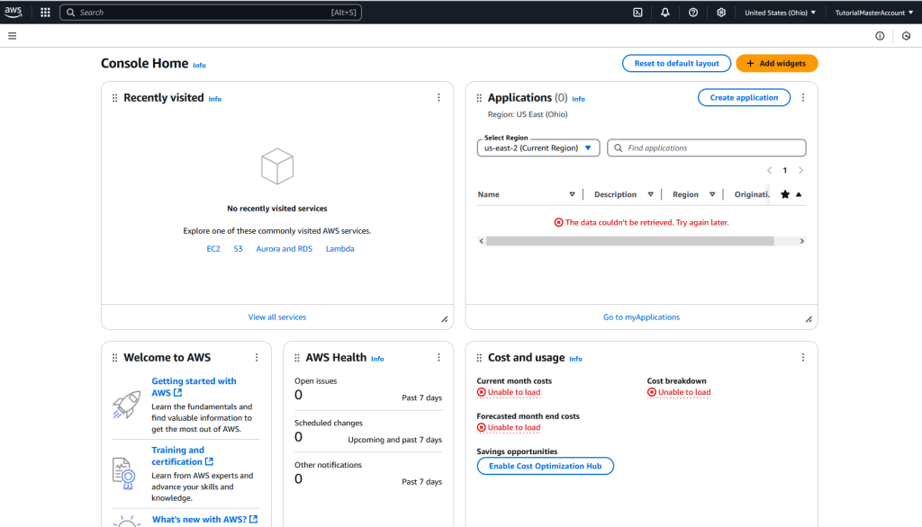Open Applications widget options menu
922x527 pixels.
tap(803, 97)
